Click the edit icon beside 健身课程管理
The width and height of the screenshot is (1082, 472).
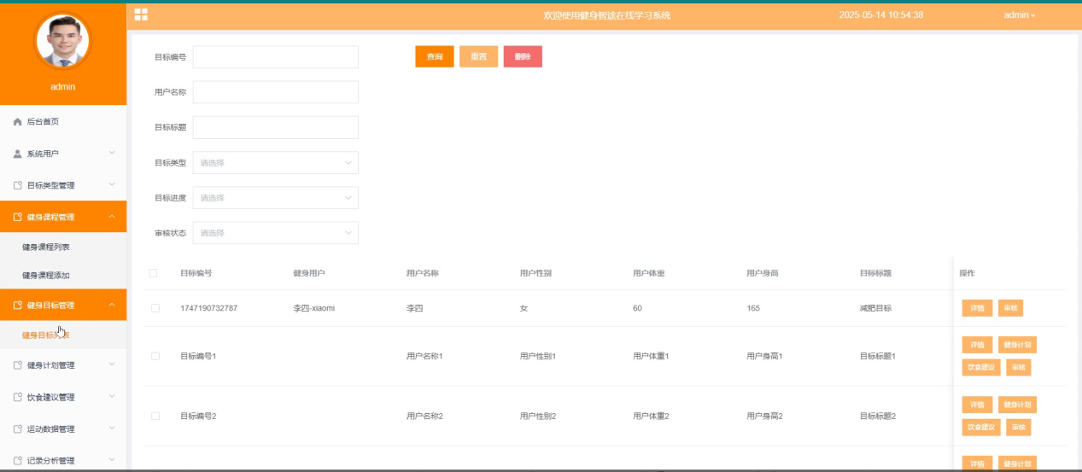click(17, 217)
